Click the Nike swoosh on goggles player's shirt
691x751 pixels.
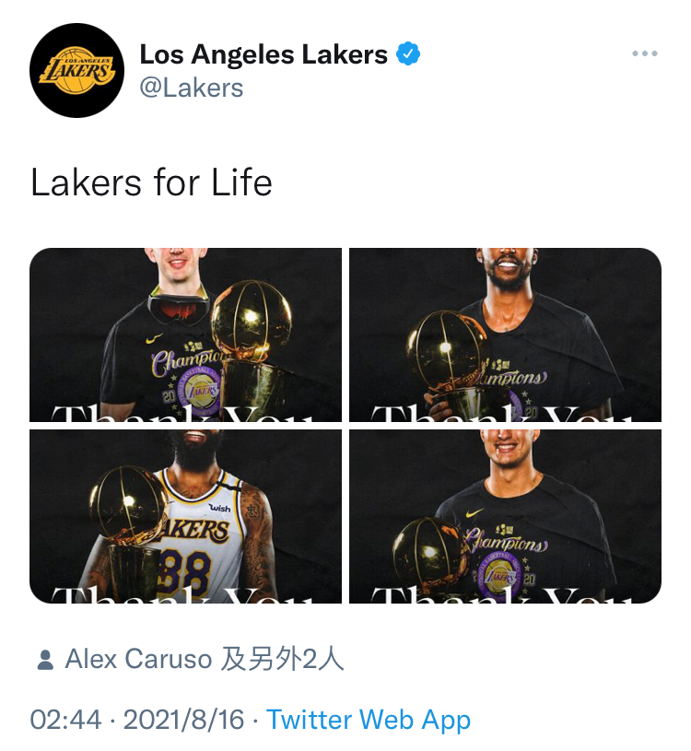pos(154,338)
